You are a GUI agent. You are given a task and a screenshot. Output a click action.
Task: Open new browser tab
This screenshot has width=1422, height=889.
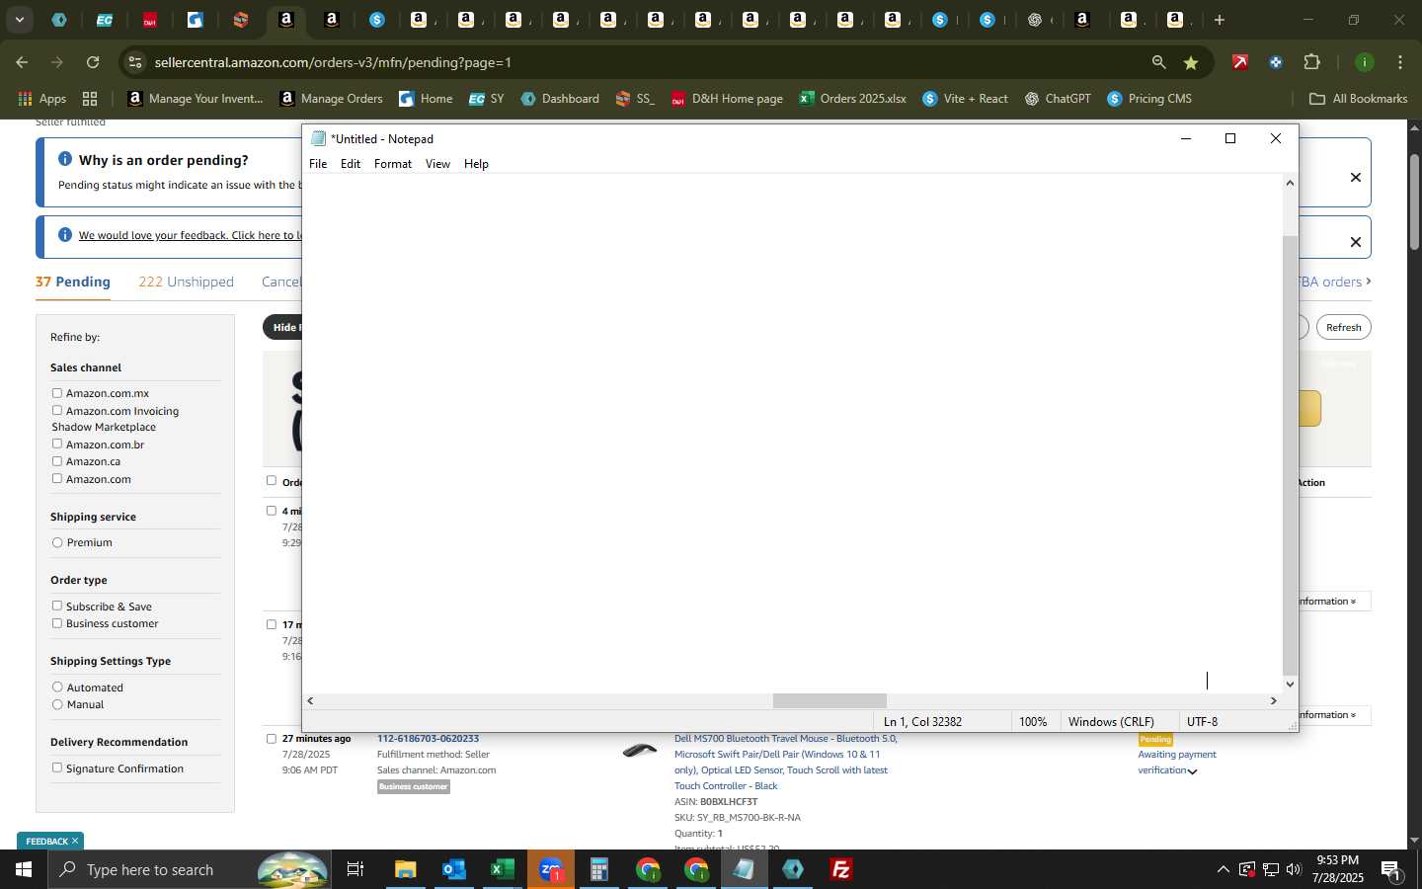(1220, 20)
